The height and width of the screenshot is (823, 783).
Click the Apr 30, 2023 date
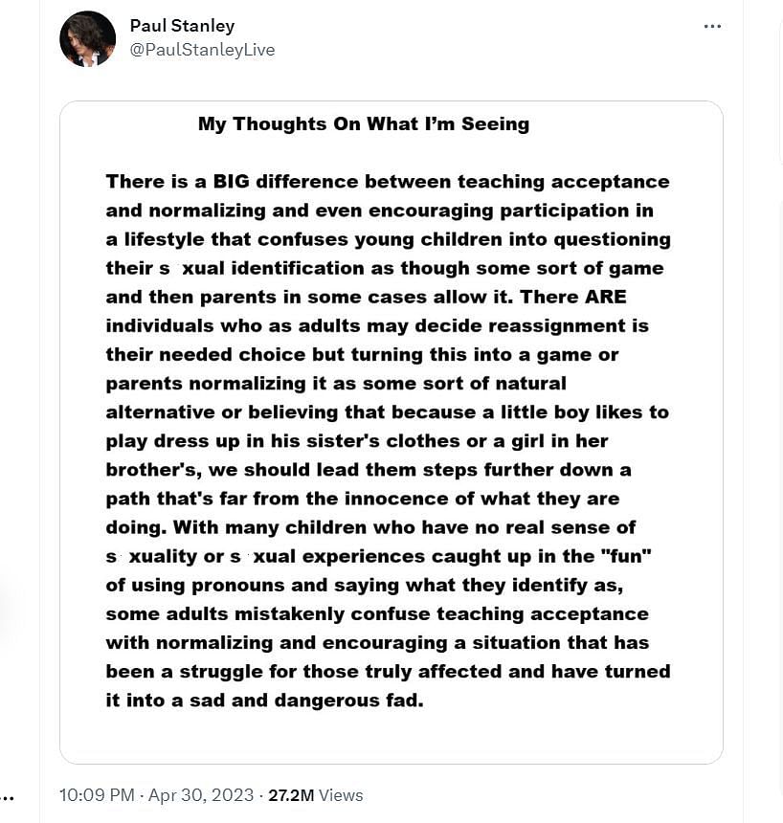(201, 795)
